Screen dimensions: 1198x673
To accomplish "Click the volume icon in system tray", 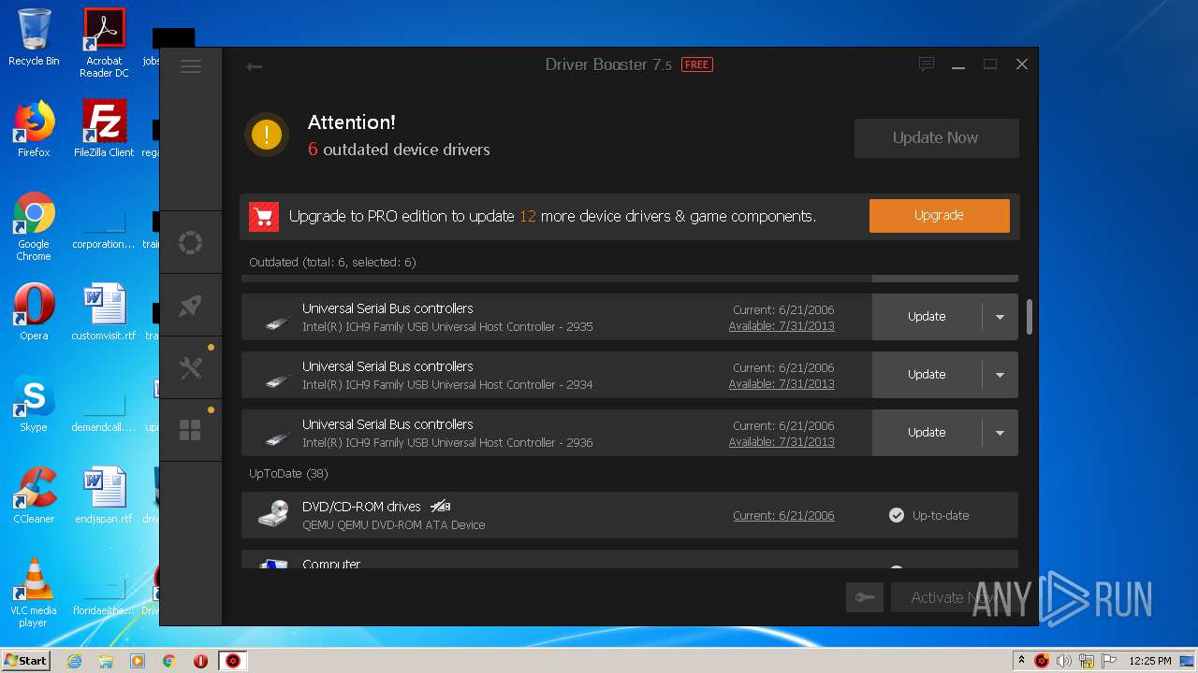I will pyautogui.click(x=1063, y=661).
